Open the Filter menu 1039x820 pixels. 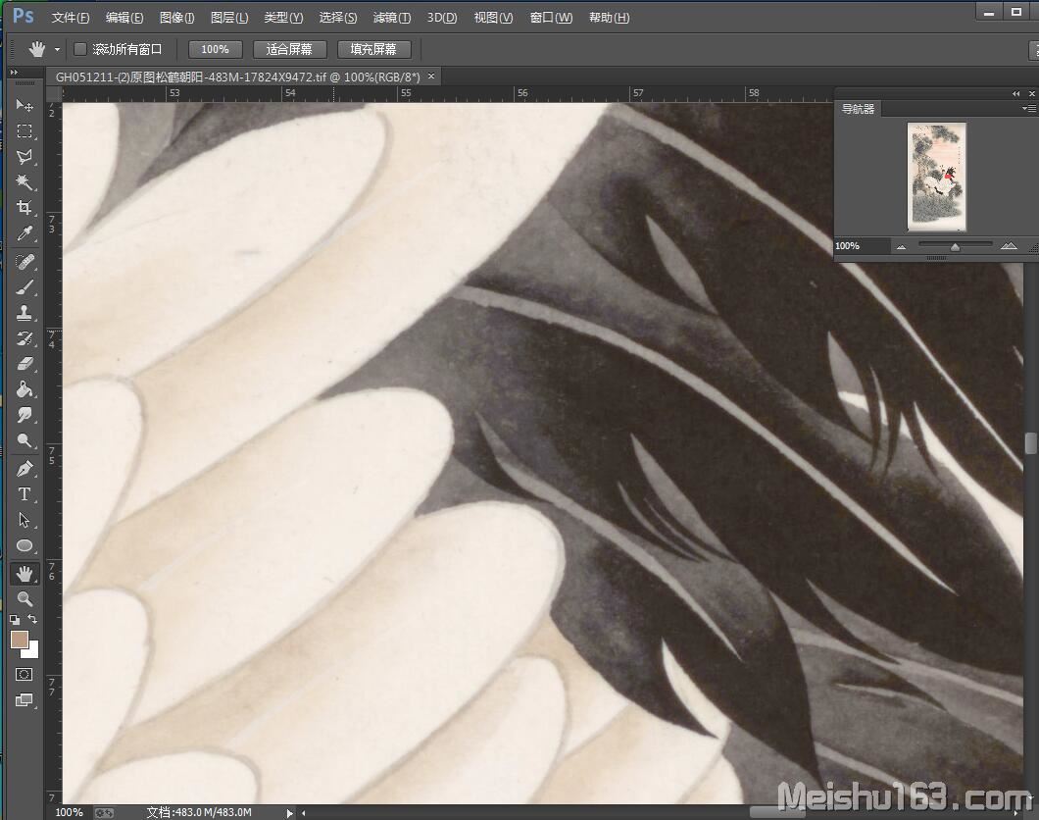pyautogui.click(x=392, y=18)
